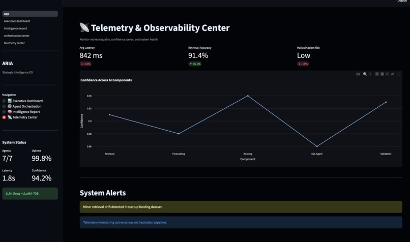
Task: Click the Forecasting data point on chart
Action: click(x=179, y=134)
